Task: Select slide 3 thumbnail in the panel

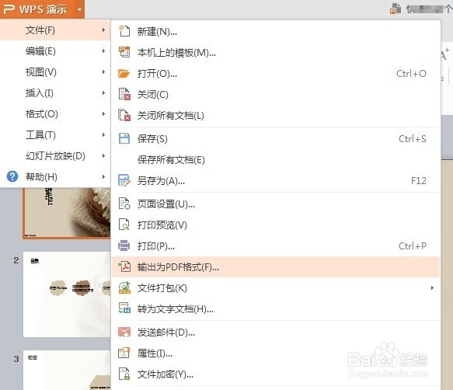Action: 67,370
